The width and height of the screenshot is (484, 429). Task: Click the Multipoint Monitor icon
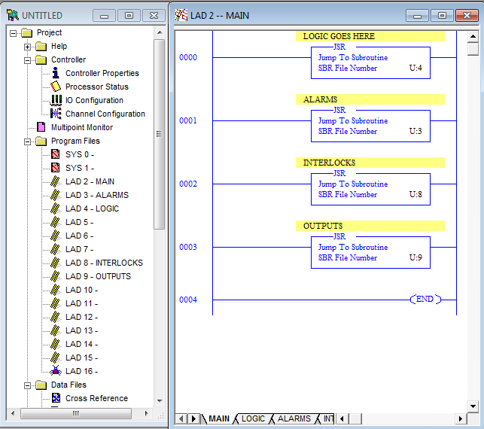click(x=41, y=127)
